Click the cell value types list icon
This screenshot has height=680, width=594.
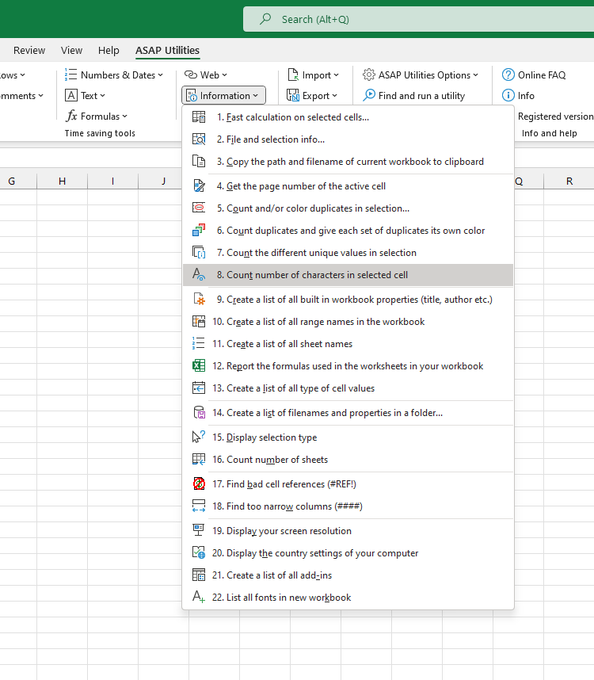click(x=199, y=388)
